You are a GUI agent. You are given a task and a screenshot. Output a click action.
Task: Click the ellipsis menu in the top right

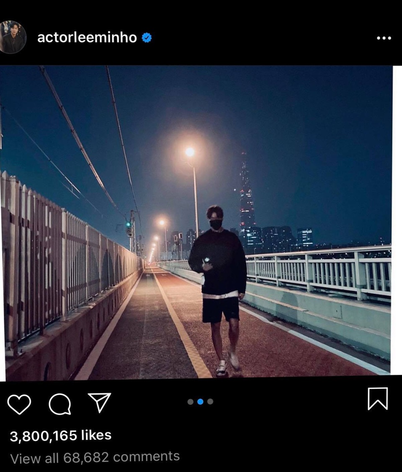click(384, 38)
